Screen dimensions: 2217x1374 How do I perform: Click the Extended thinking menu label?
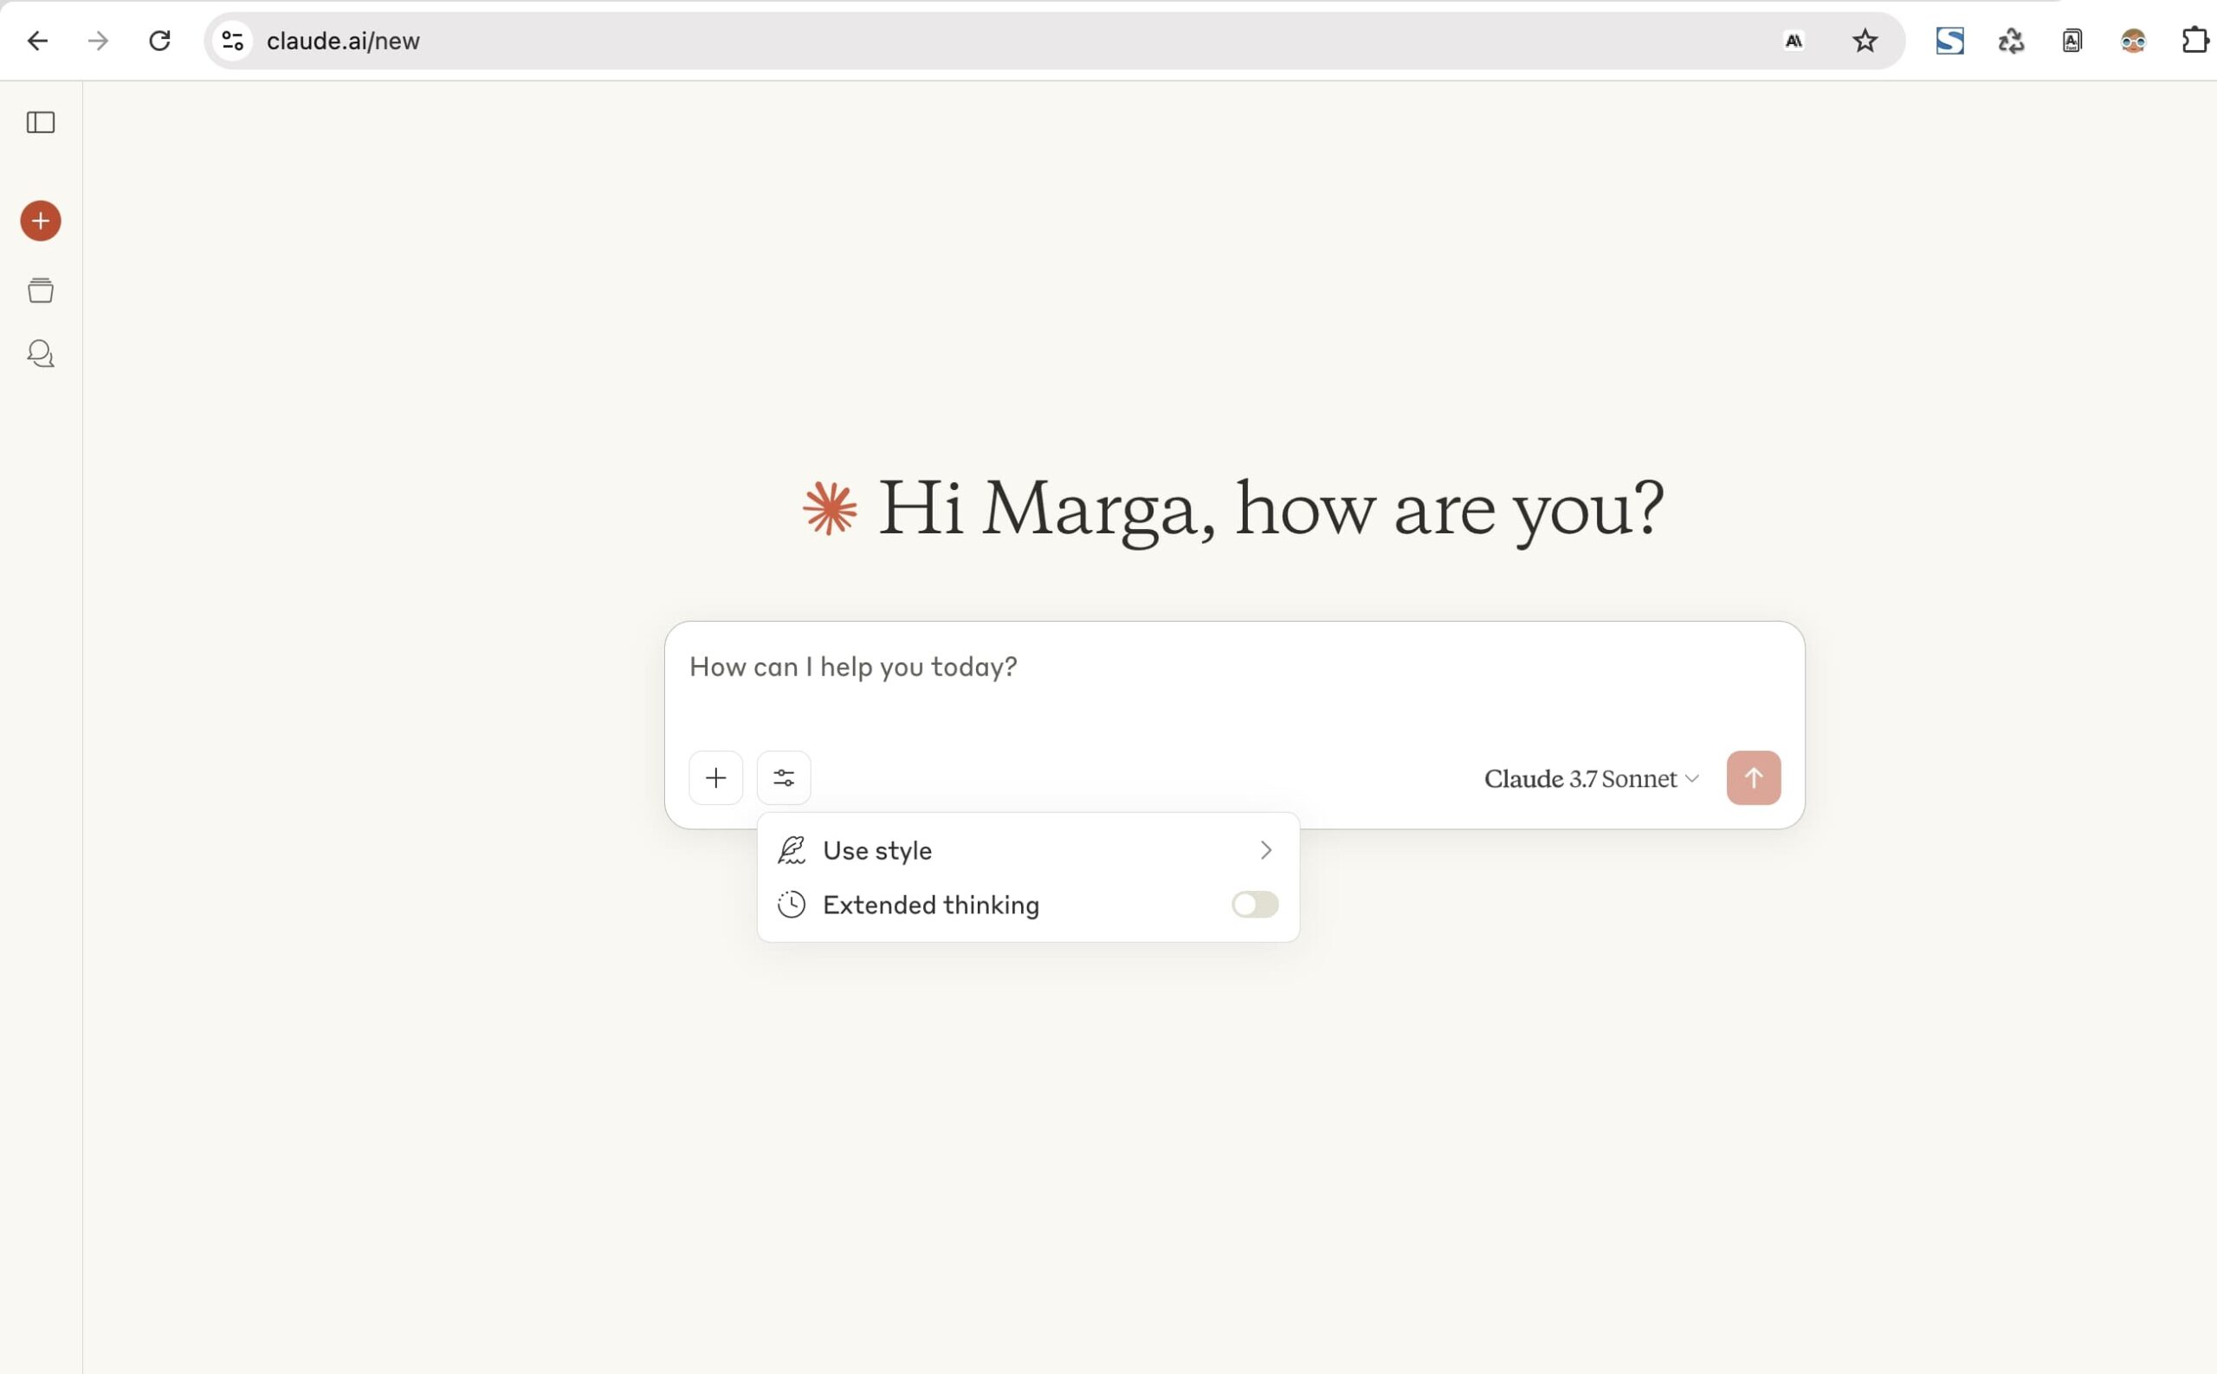point(930,905)
